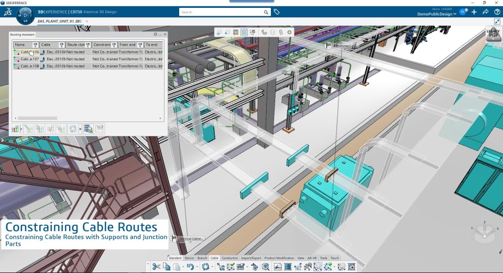
Task: Switch to the Branch tab
Action: [202, 258]
